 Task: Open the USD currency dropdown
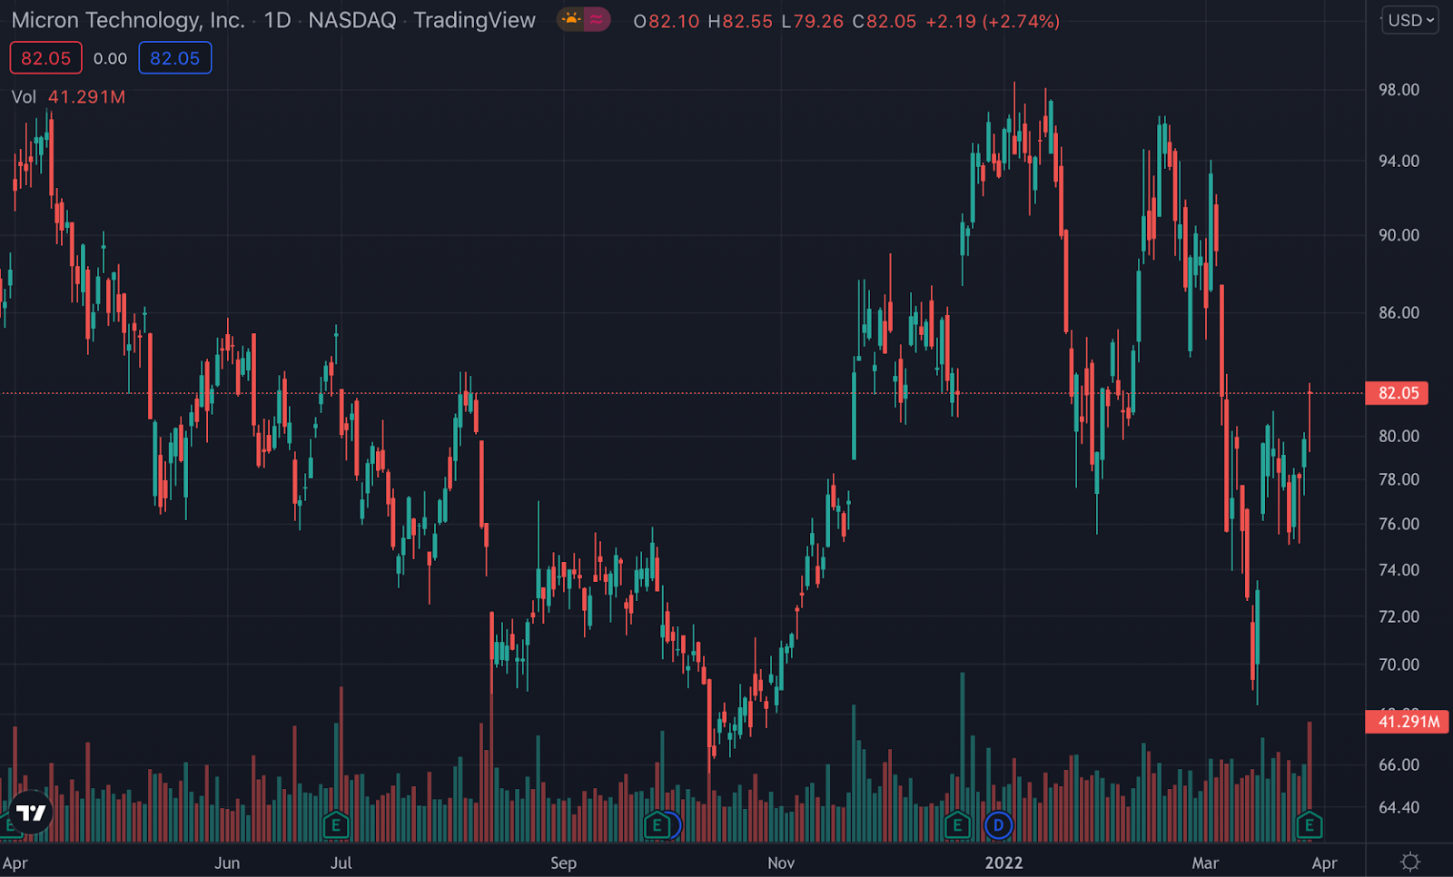tap(1410, 20)
